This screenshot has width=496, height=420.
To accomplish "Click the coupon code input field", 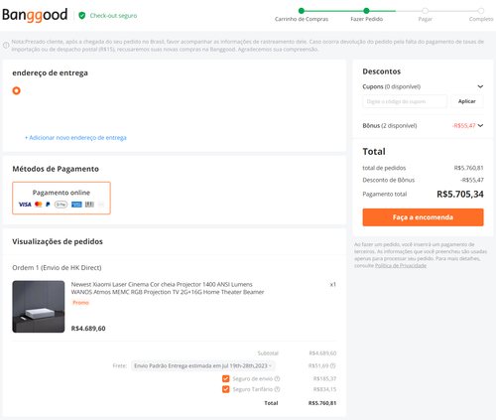I will 405,101.
